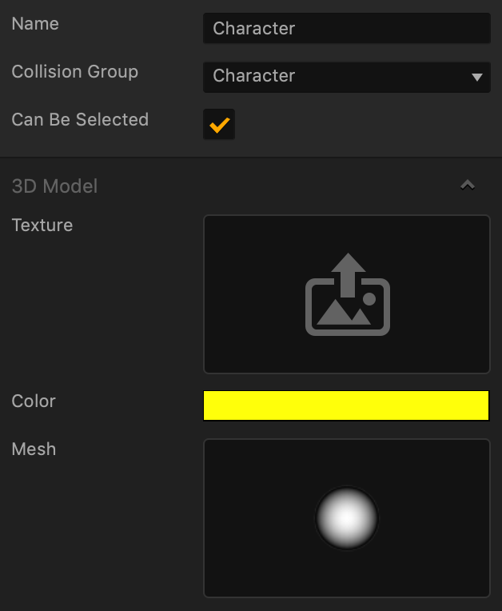Collapse the 3D Model section chevron

[x=468, y=186]
